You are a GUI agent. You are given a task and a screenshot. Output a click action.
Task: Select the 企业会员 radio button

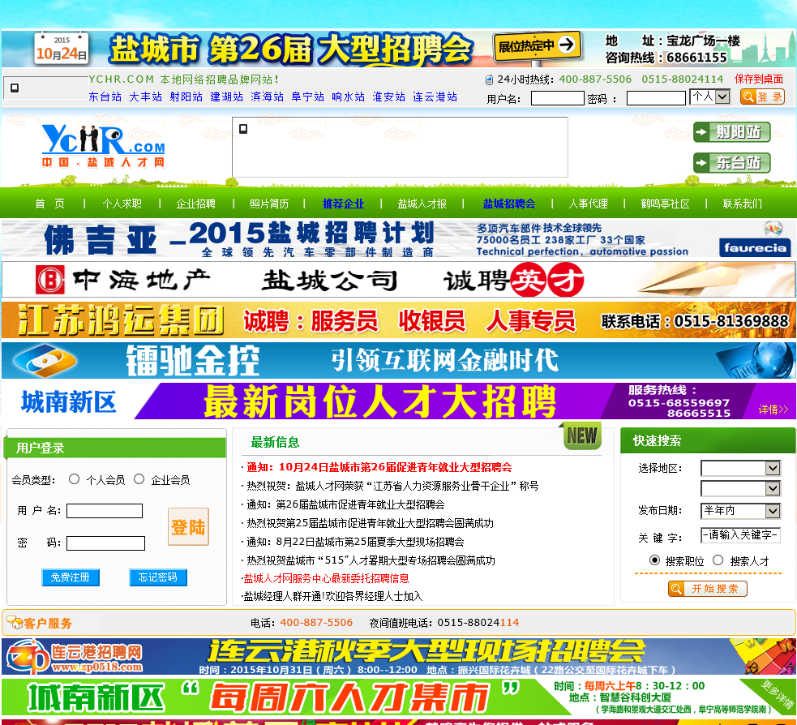139,479
